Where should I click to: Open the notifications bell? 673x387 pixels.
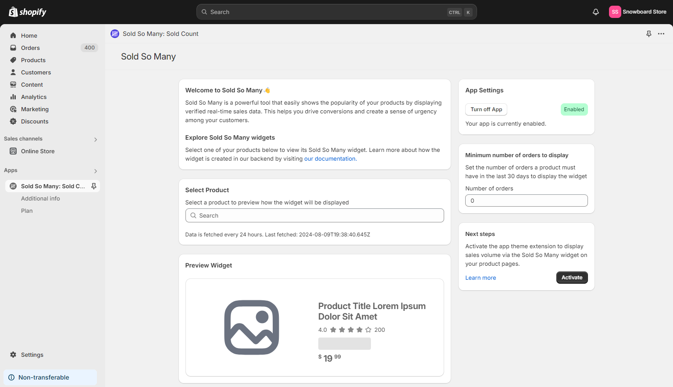tap(595, 12)
